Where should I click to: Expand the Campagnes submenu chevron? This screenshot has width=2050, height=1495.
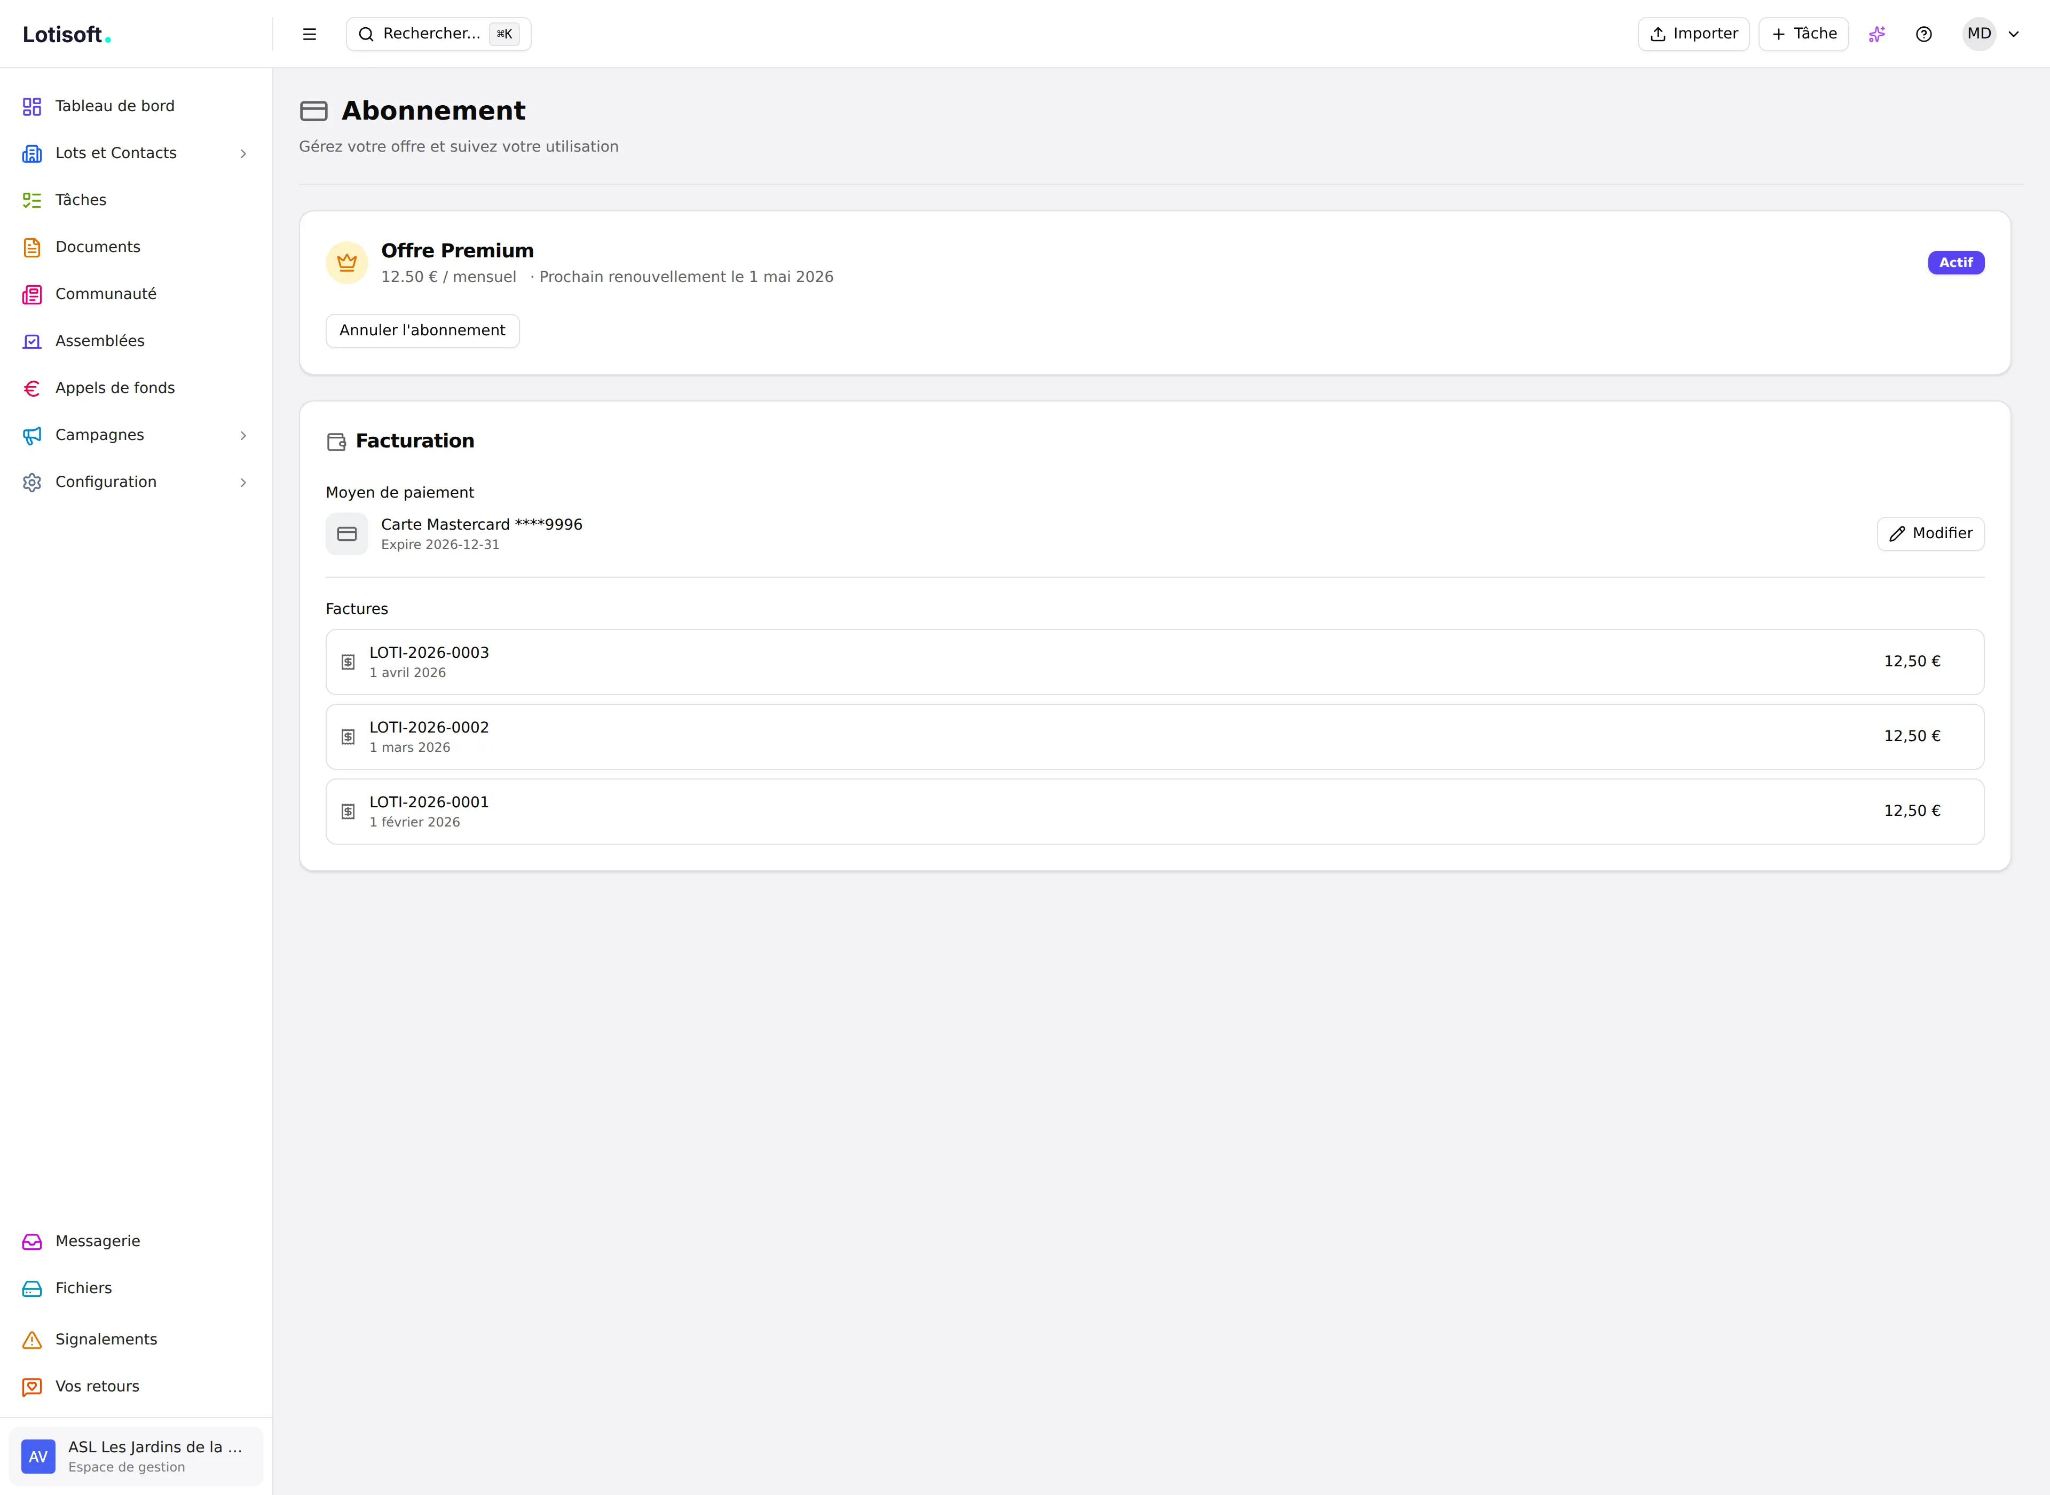pyautogui.click(x=243, y=436)
